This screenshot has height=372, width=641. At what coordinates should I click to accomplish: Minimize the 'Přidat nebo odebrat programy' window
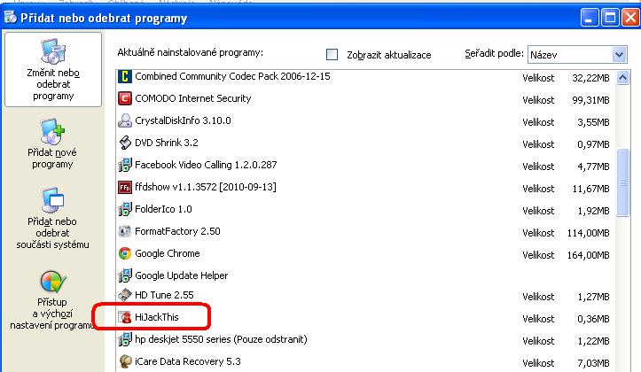tap(589, 18)
